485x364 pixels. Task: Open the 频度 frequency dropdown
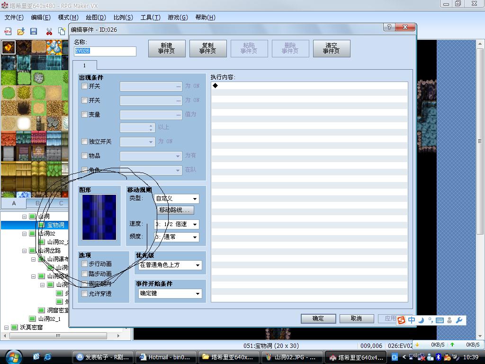click(x=177, y=237)
